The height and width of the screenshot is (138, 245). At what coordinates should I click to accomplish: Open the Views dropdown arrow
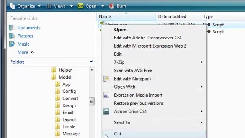point(72,6)
